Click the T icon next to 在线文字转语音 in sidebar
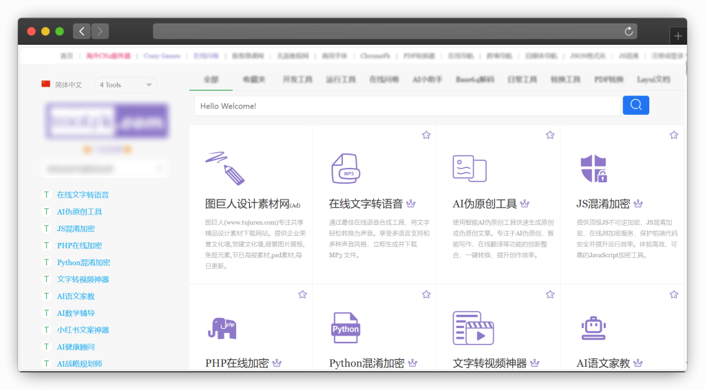The image size is (705, 390). point(46,195)
